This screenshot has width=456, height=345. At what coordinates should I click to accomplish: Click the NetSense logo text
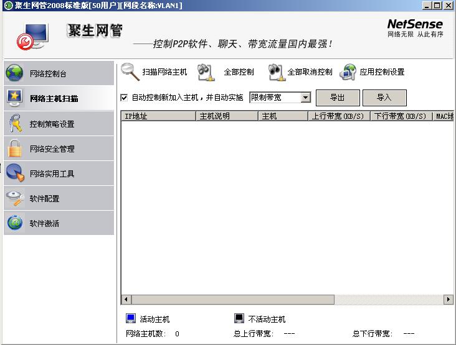tap(415, 24)
